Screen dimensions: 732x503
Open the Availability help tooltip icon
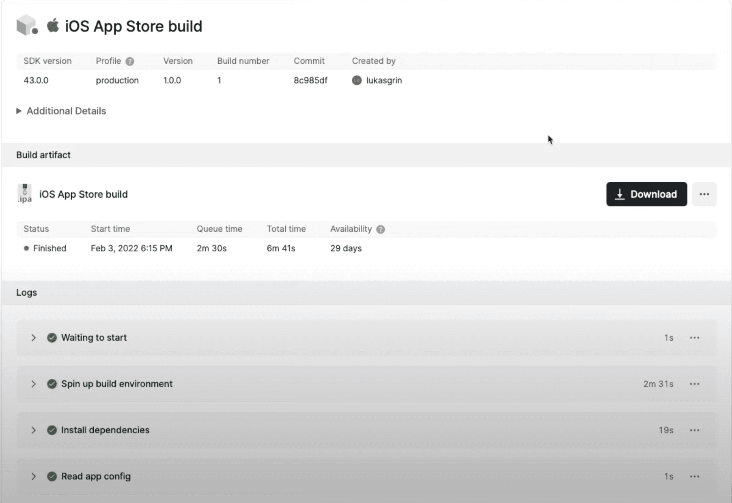coord(381,229)
